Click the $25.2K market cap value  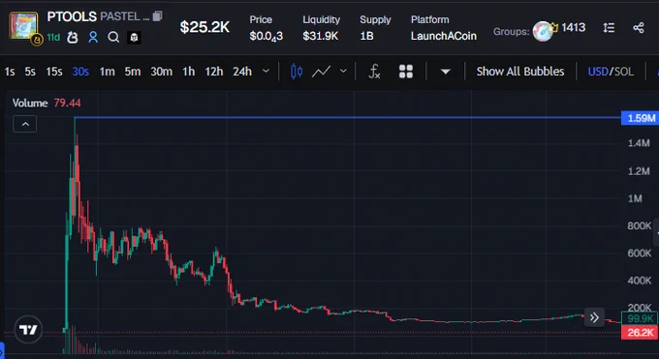204,27
